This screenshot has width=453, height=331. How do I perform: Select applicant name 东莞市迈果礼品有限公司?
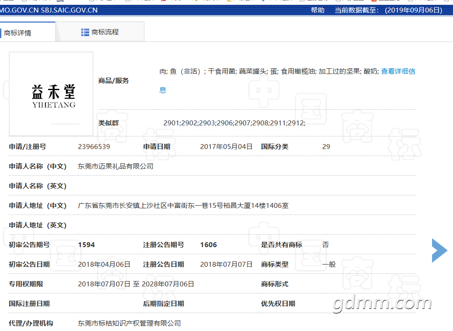tap(115, 166)
